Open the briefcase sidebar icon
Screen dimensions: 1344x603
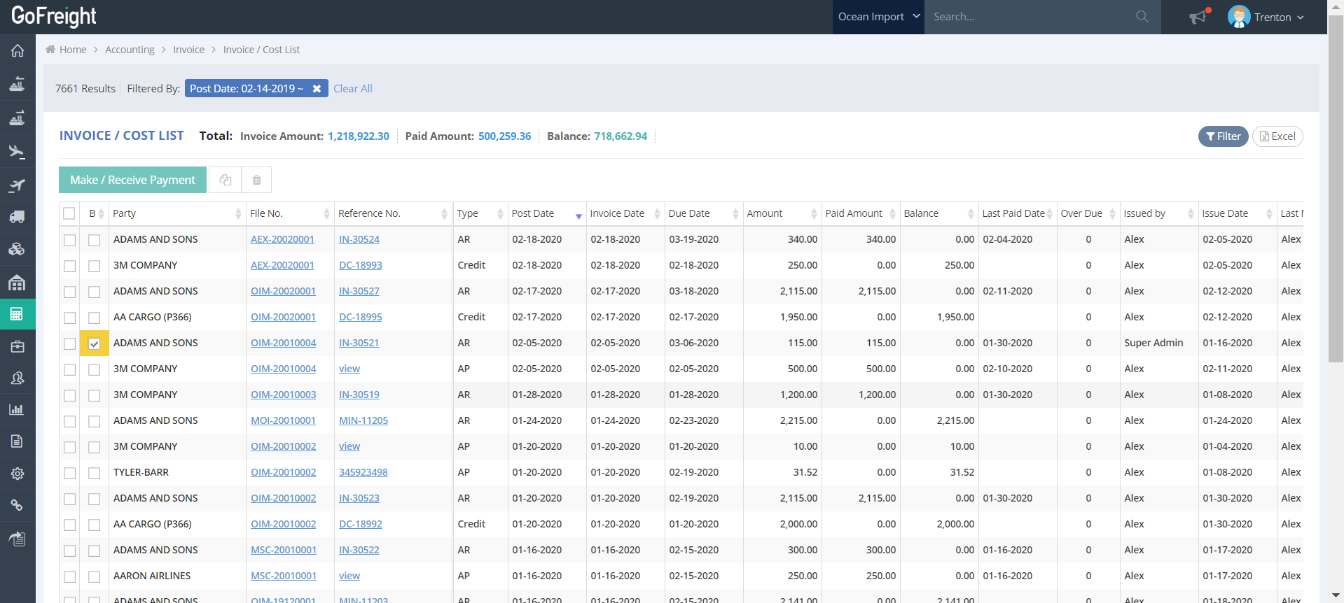coord(18,346)
